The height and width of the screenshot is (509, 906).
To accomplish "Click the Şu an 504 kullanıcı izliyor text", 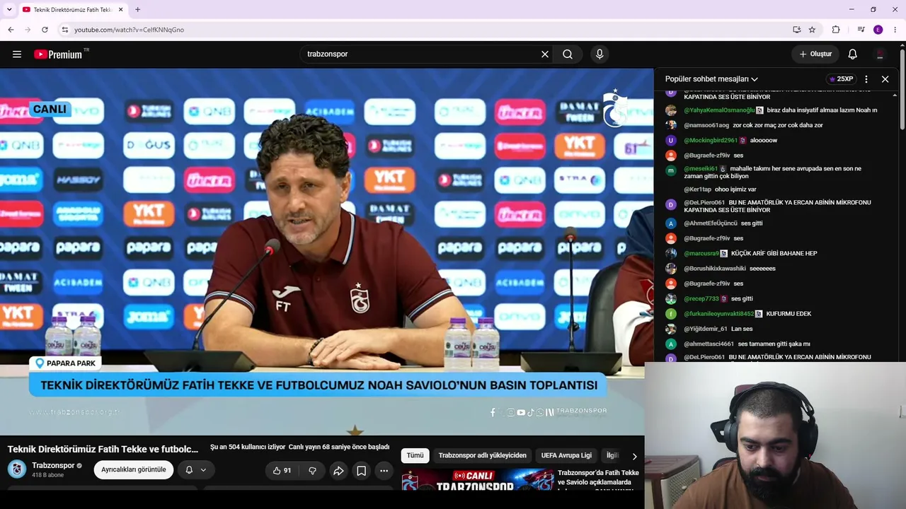I will pyautogui.click(x=248, y=447).
